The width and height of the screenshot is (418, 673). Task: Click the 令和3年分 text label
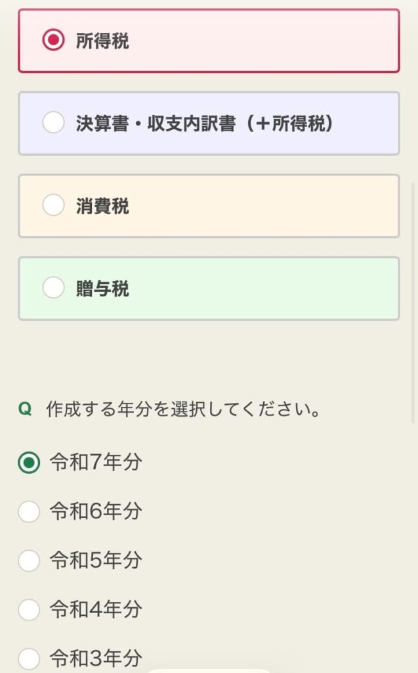coord(96,659)
